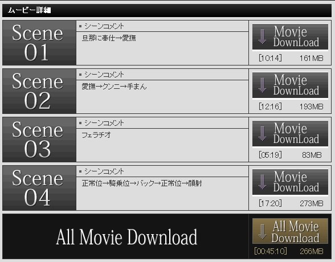
Task: Download the Scene 03 movie button
Action: [x=290, y=134]
